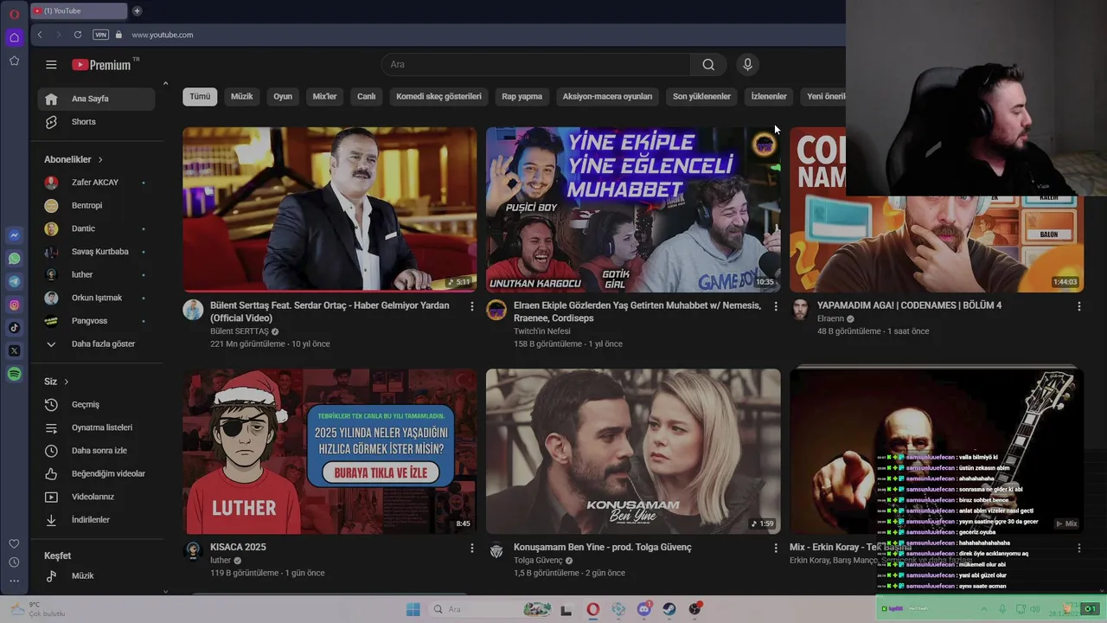
Task: Open Zafer AKCAY subscription
Action: point(96,183)
